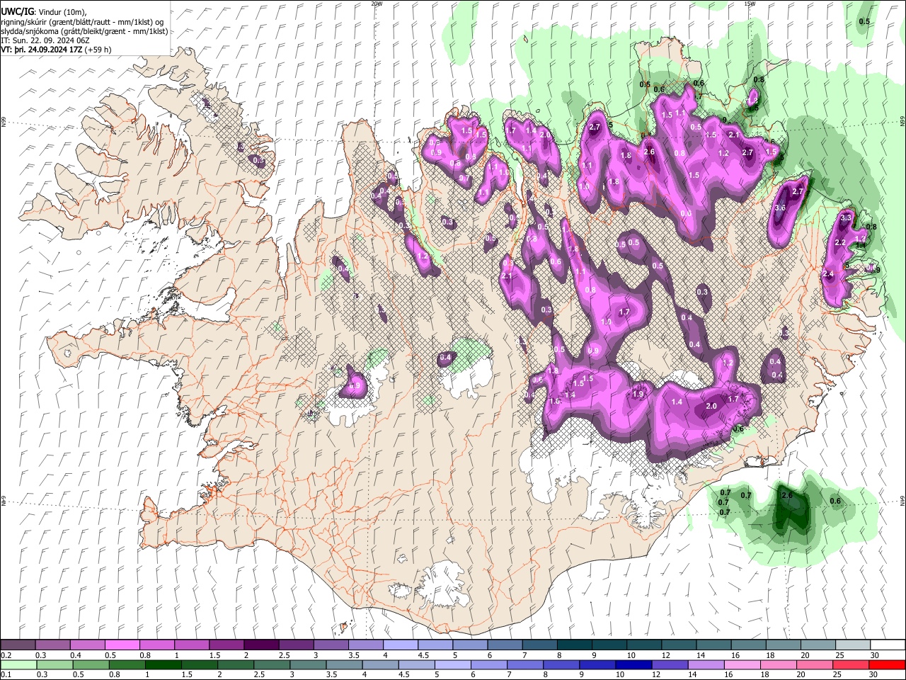Image resolution: width=906 pixels, height=680 pixels.
Task: Click the bright red 30 swatch in lower scale
Action: coord(886,664)
